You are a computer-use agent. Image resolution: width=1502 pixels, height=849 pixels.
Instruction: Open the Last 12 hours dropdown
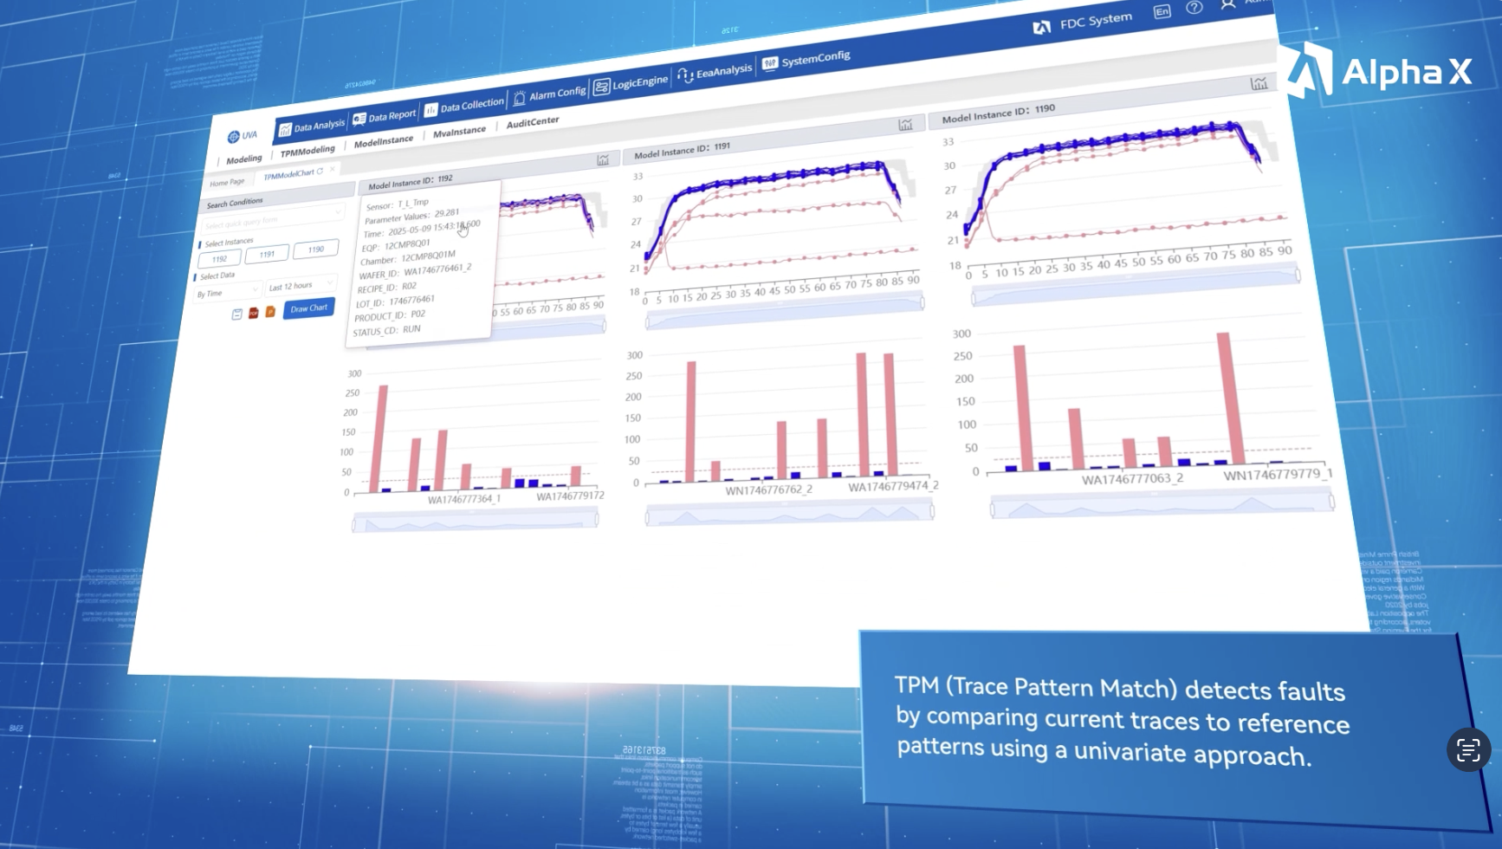300,286
